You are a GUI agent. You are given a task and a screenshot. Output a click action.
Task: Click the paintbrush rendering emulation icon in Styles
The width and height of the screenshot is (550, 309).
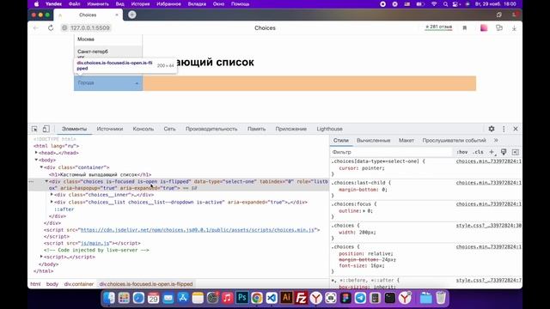504,152
